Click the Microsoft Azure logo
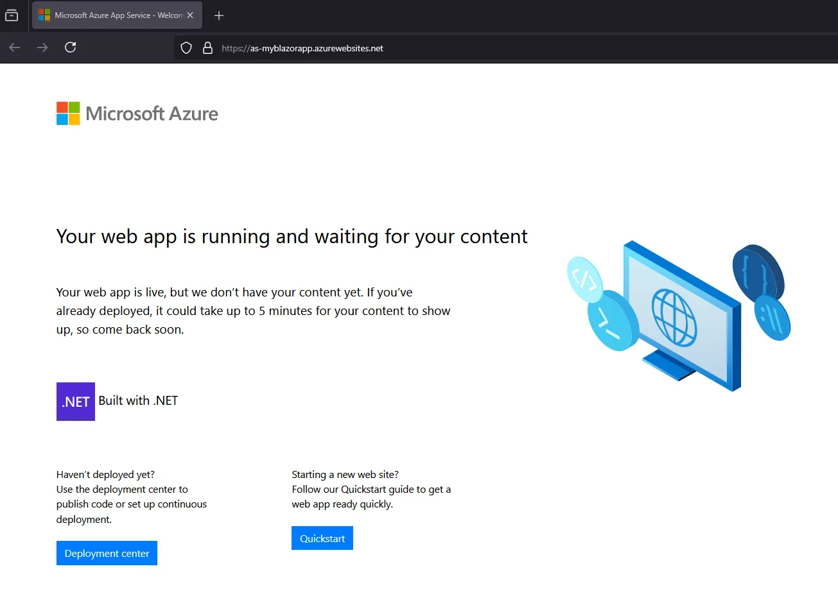The image size is (838, 614). [x=137, y=114]
